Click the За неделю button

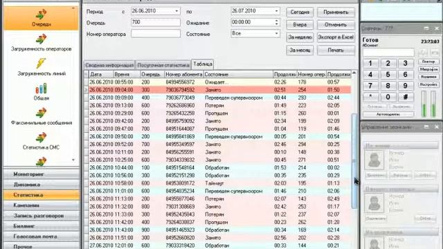click(x=300, y=37)
